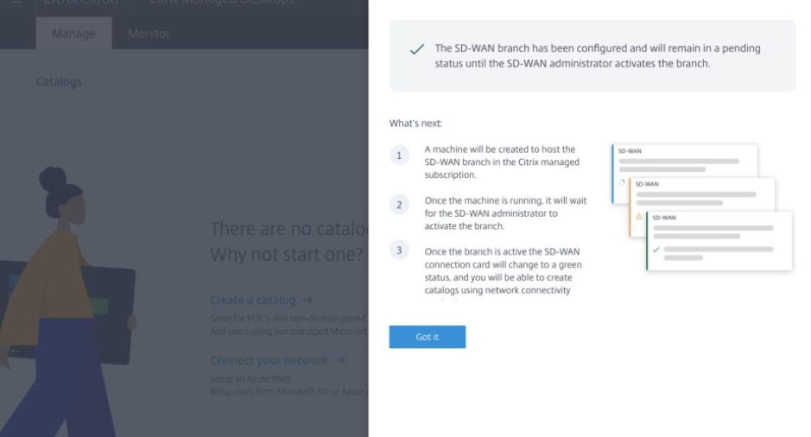The height and width of the screenshot is (437, 811).
Task: Click text 'A machine will be created to host'
Action: (x=499, y=149)
